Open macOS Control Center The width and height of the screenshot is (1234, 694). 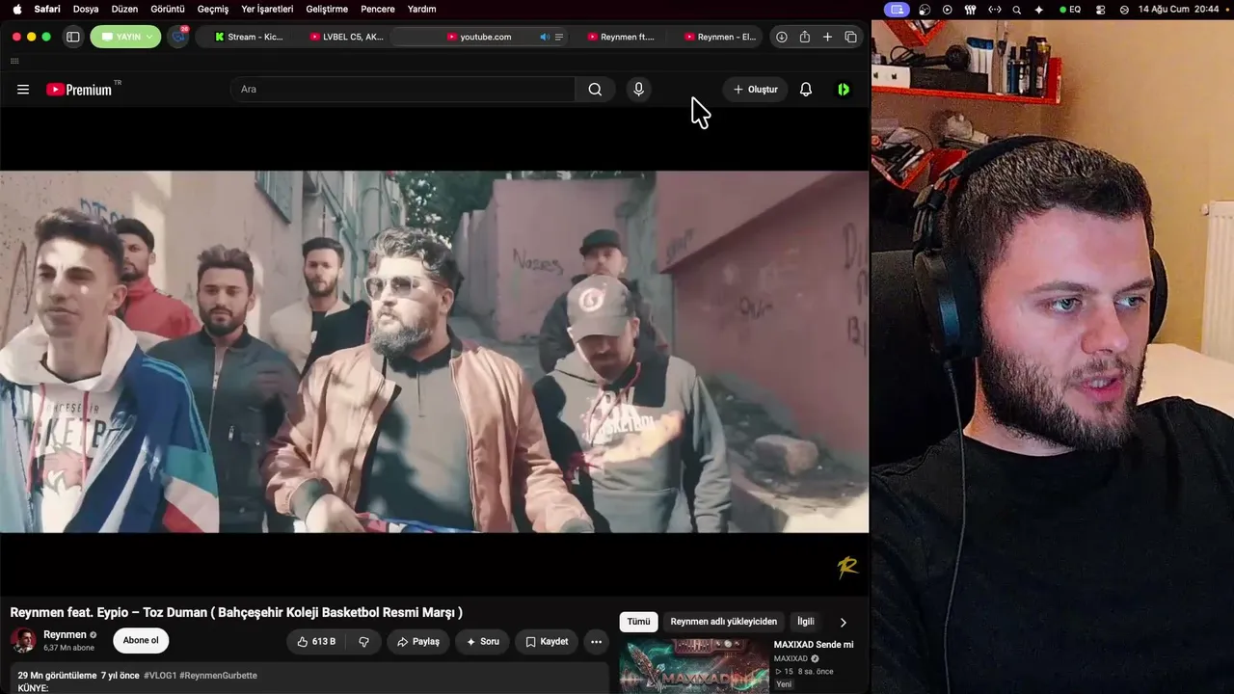pyautogui.click(x=1100, y=10)
